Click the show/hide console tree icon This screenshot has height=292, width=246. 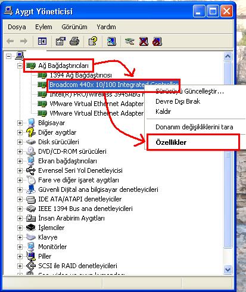42,41
